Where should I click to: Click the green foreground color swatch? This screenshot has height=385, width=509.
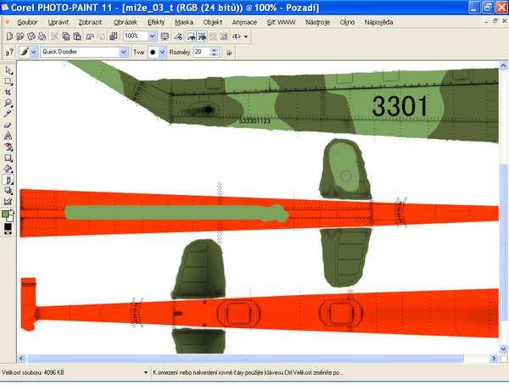(7, 214)
